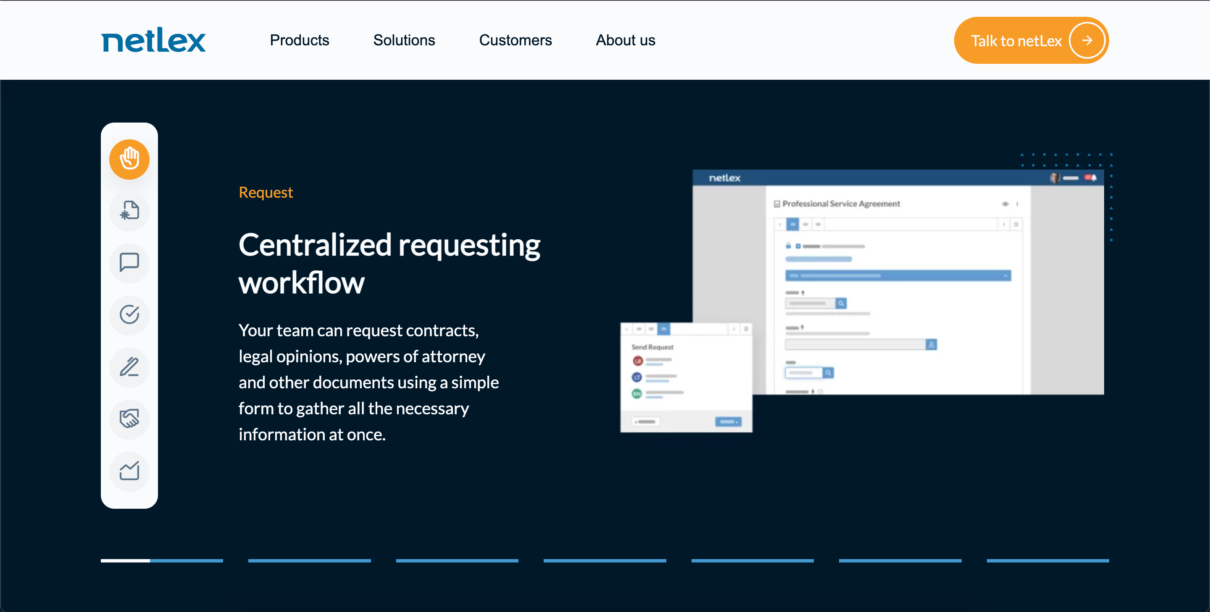Select the pen signature icon
Screen dimensions: 1210x612
click(129, 367)
